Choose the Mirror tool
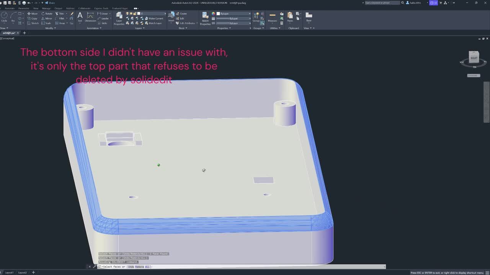490x275 pixels. pos(46,18)
